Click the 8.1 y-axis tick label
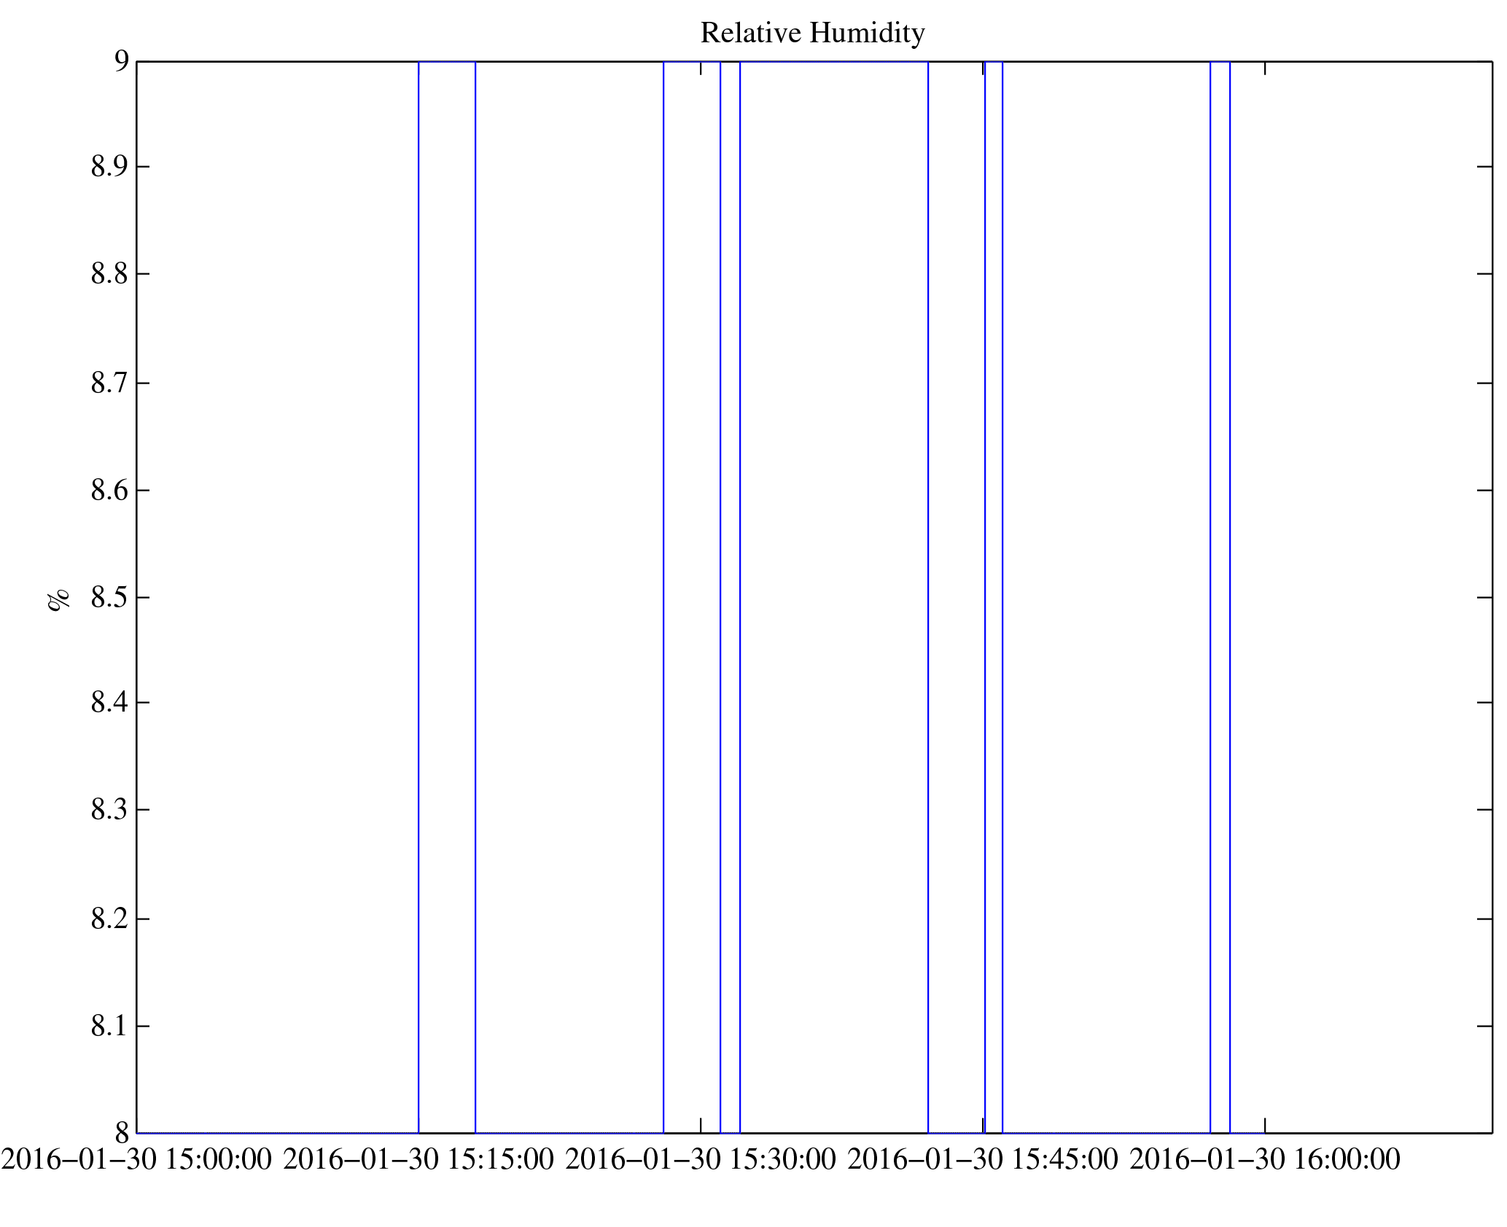The image size is (1507, 1227). pos(109,1027)
